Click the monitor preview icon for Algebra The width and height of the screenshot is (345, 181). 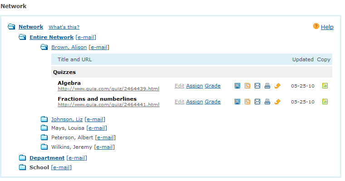pyautogui.click(x=237, y=86)
